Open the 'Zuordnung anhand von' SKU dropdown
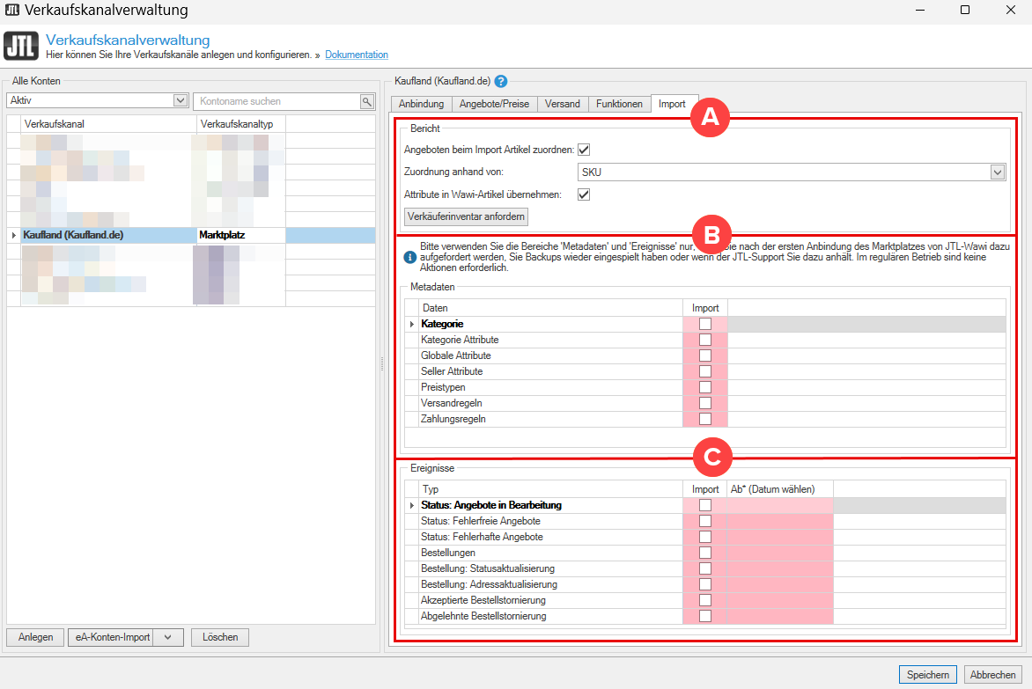 [997, 172]
